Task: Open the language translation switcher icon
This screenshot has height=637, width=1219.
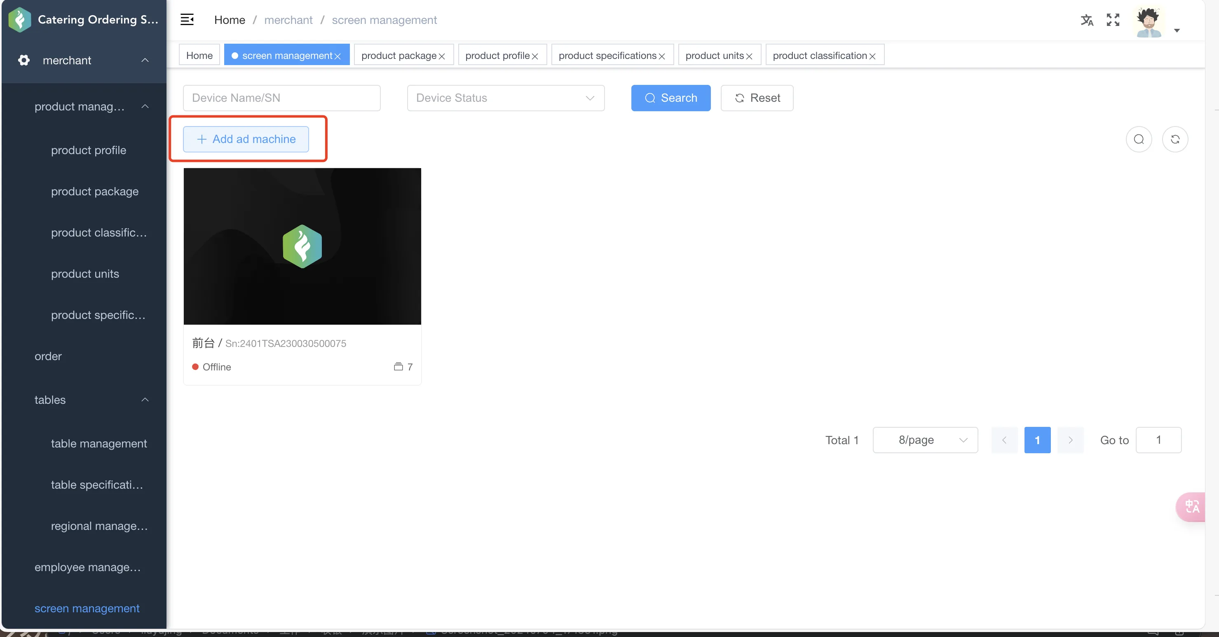Action: (x=1086, y=20)
